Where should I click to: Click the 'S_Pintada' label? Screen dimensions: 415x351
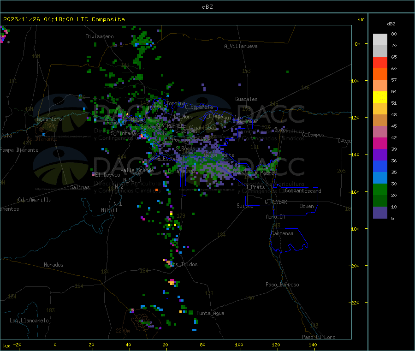click(123, 133)
